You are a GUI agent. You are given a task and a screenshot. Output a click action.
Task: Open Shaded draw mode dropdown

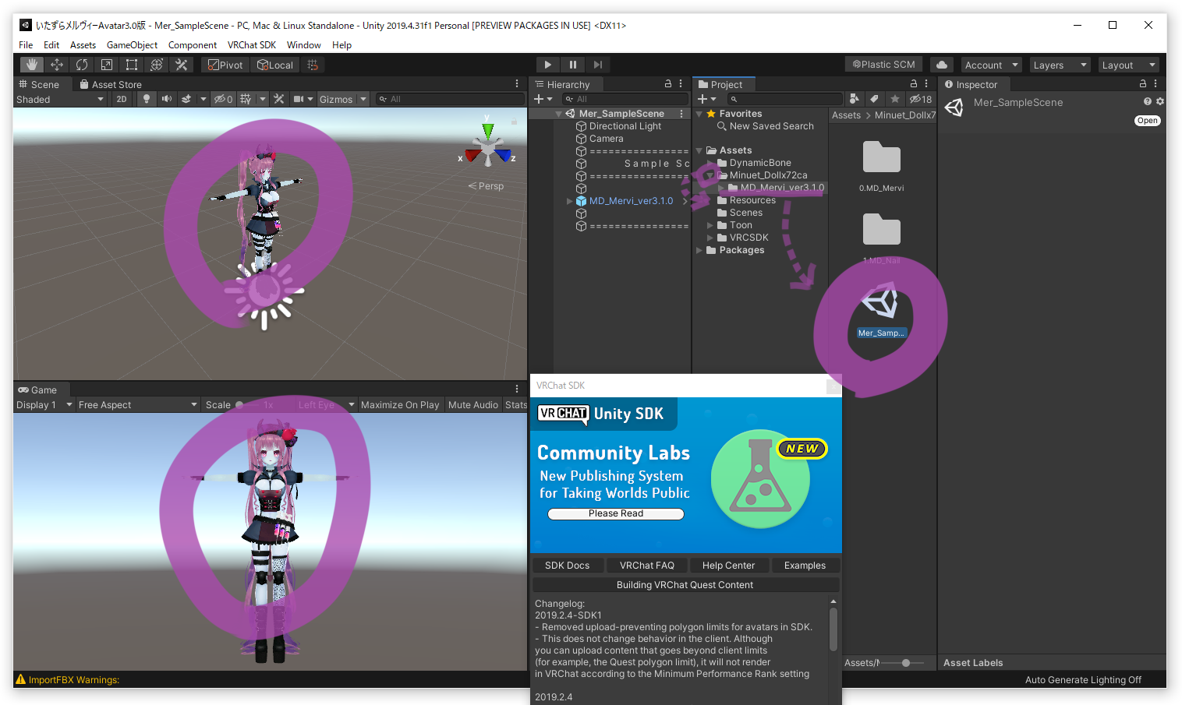(60, 99)
